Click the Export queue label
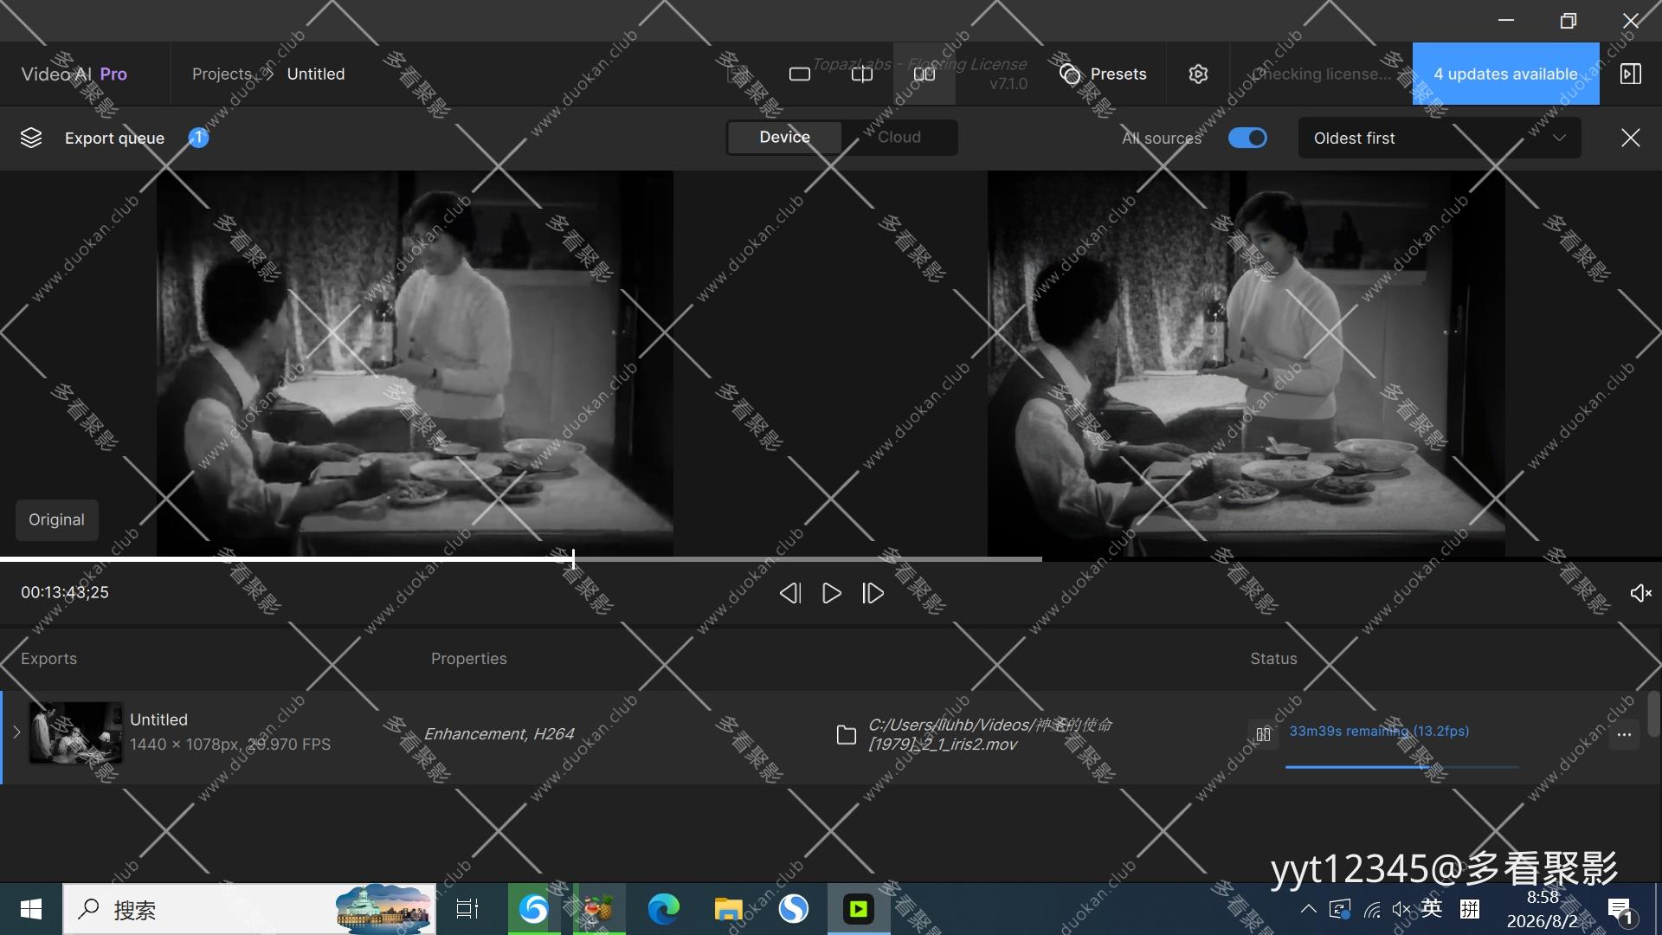 tap(114, 138)
